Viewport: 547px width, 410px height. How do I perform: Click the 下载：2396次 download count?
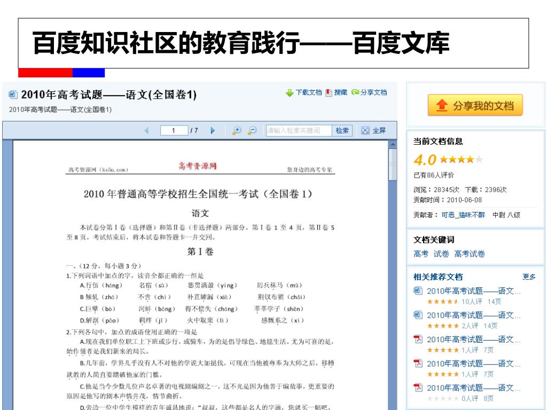[486, 190]
